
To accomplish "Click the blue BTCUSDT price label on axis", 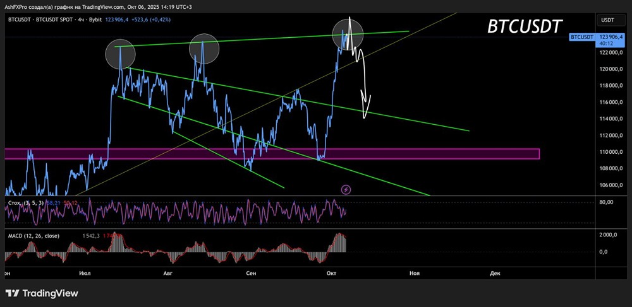I will [x=581, y=37].
